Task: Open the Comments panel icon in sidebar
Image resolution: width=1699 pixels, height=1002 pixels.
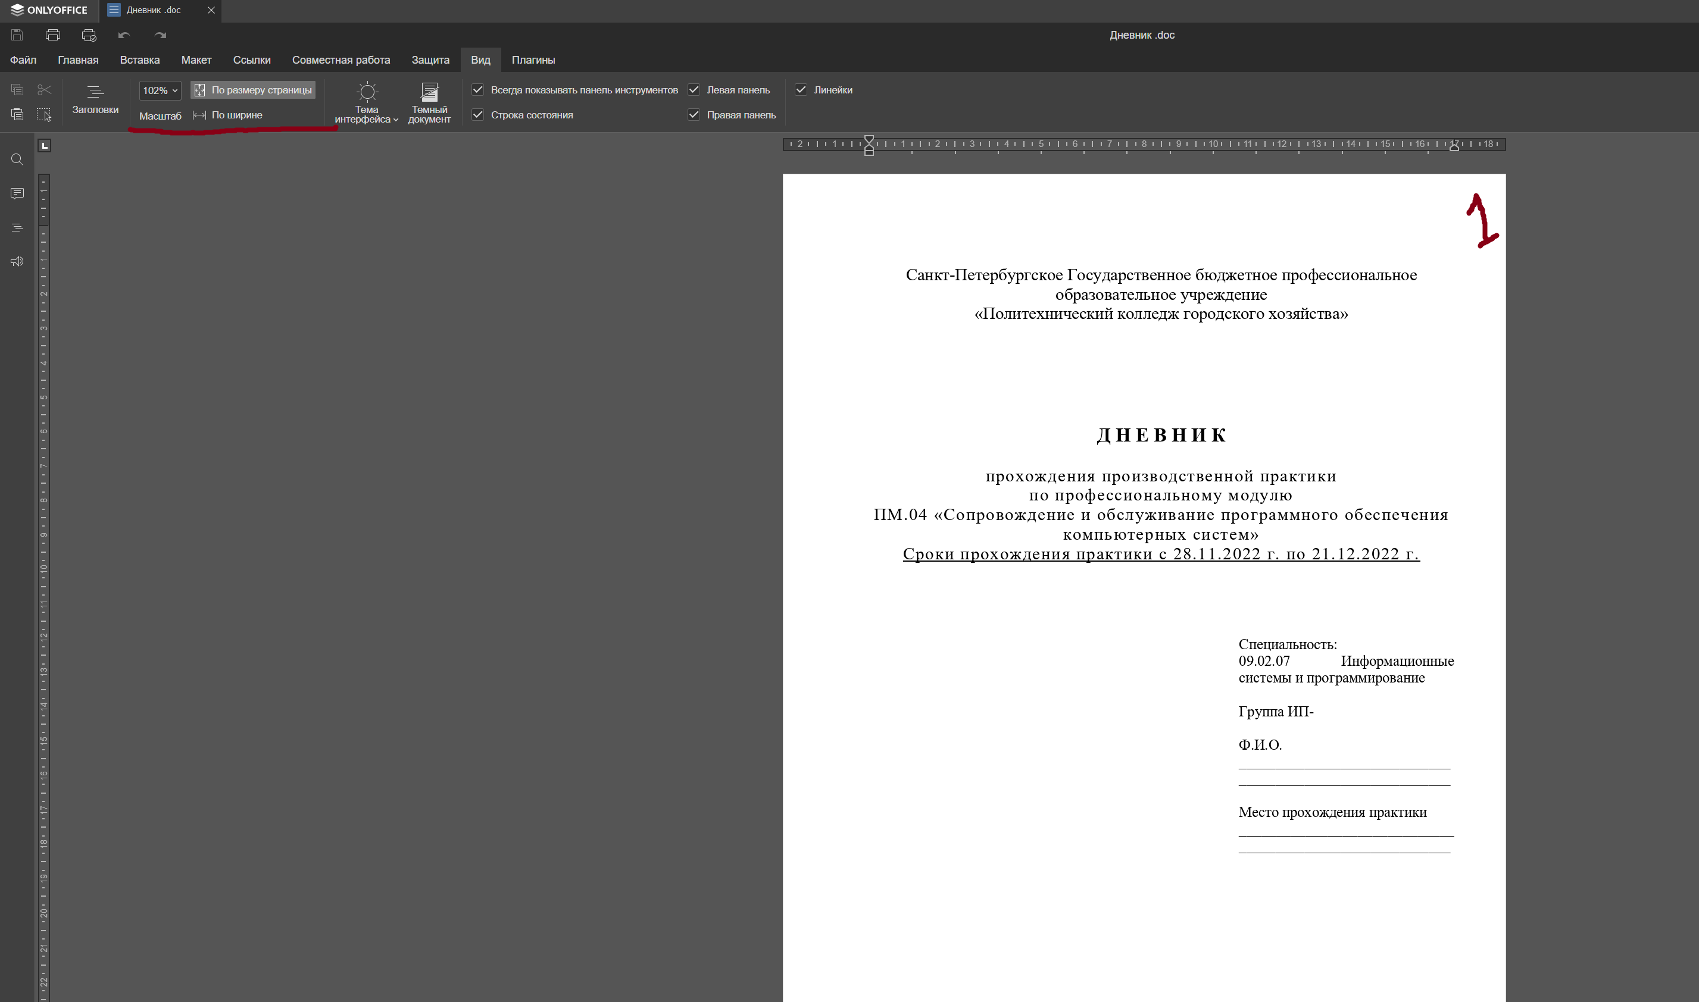Action: (x=17, y=194)
